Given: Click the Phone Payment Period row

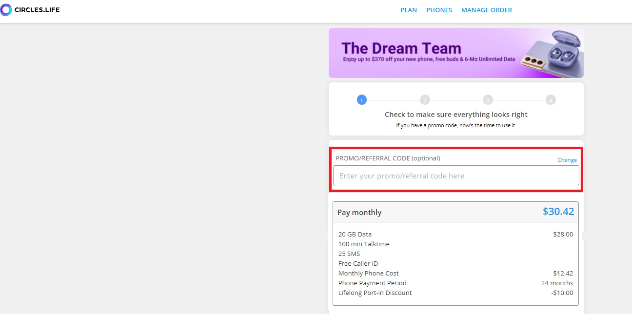Looking at the screenshot, I should [x=372, y=283].
